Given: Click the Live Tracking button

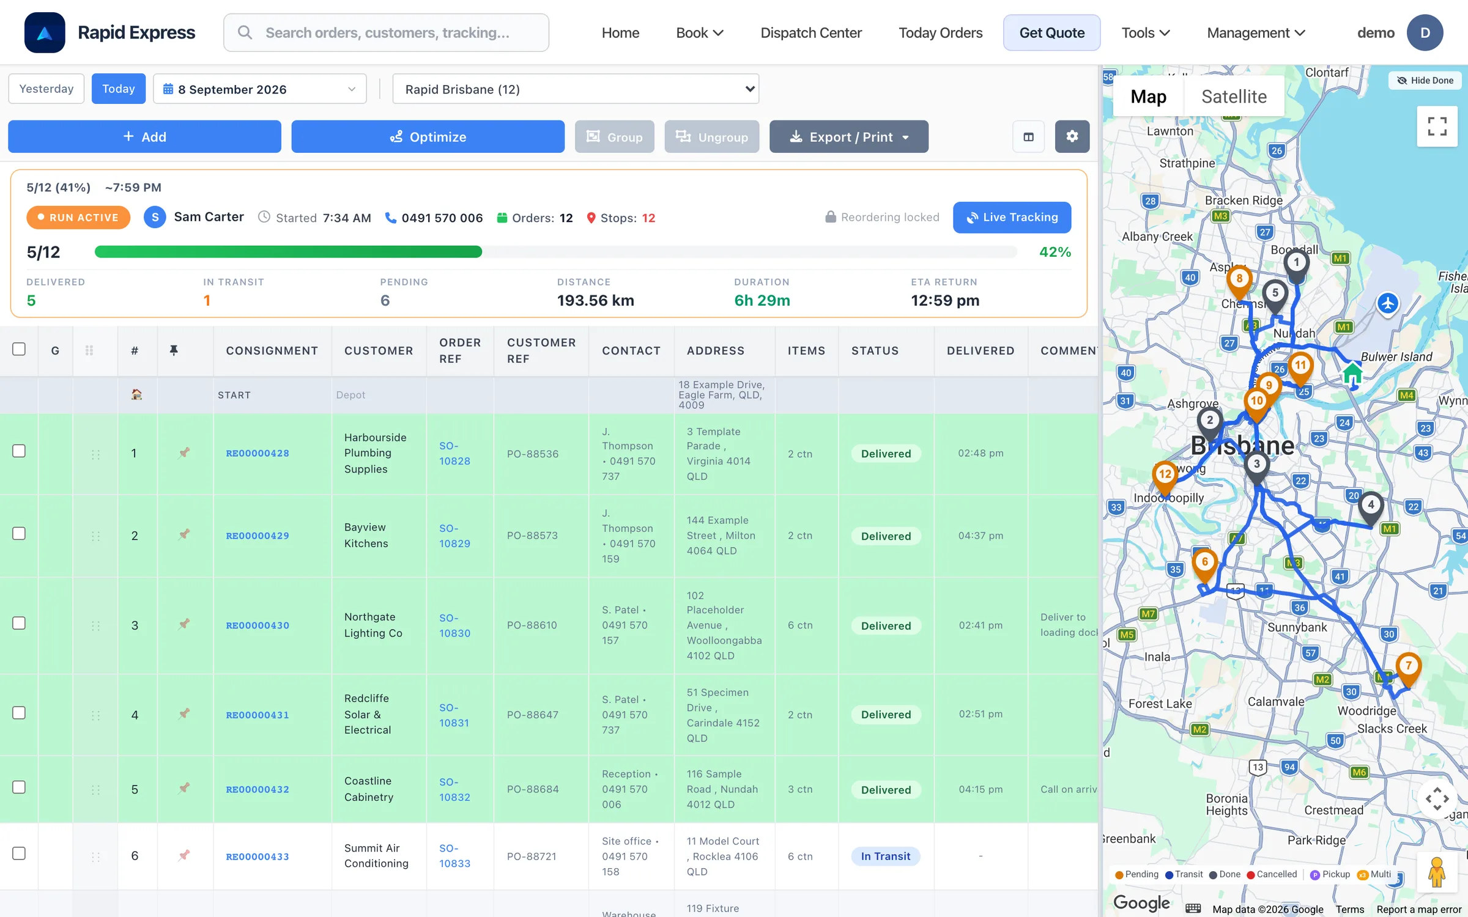Looking at the screenshot, I should [1012, 217].
